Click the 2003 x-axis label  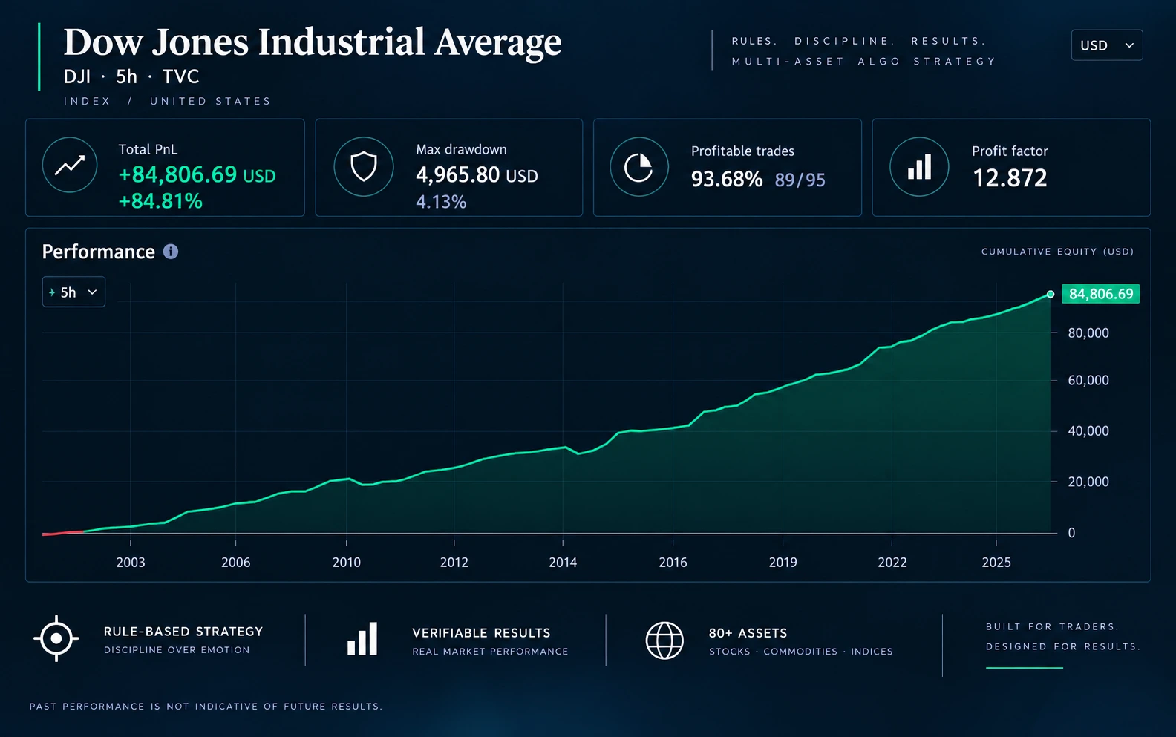131,563
